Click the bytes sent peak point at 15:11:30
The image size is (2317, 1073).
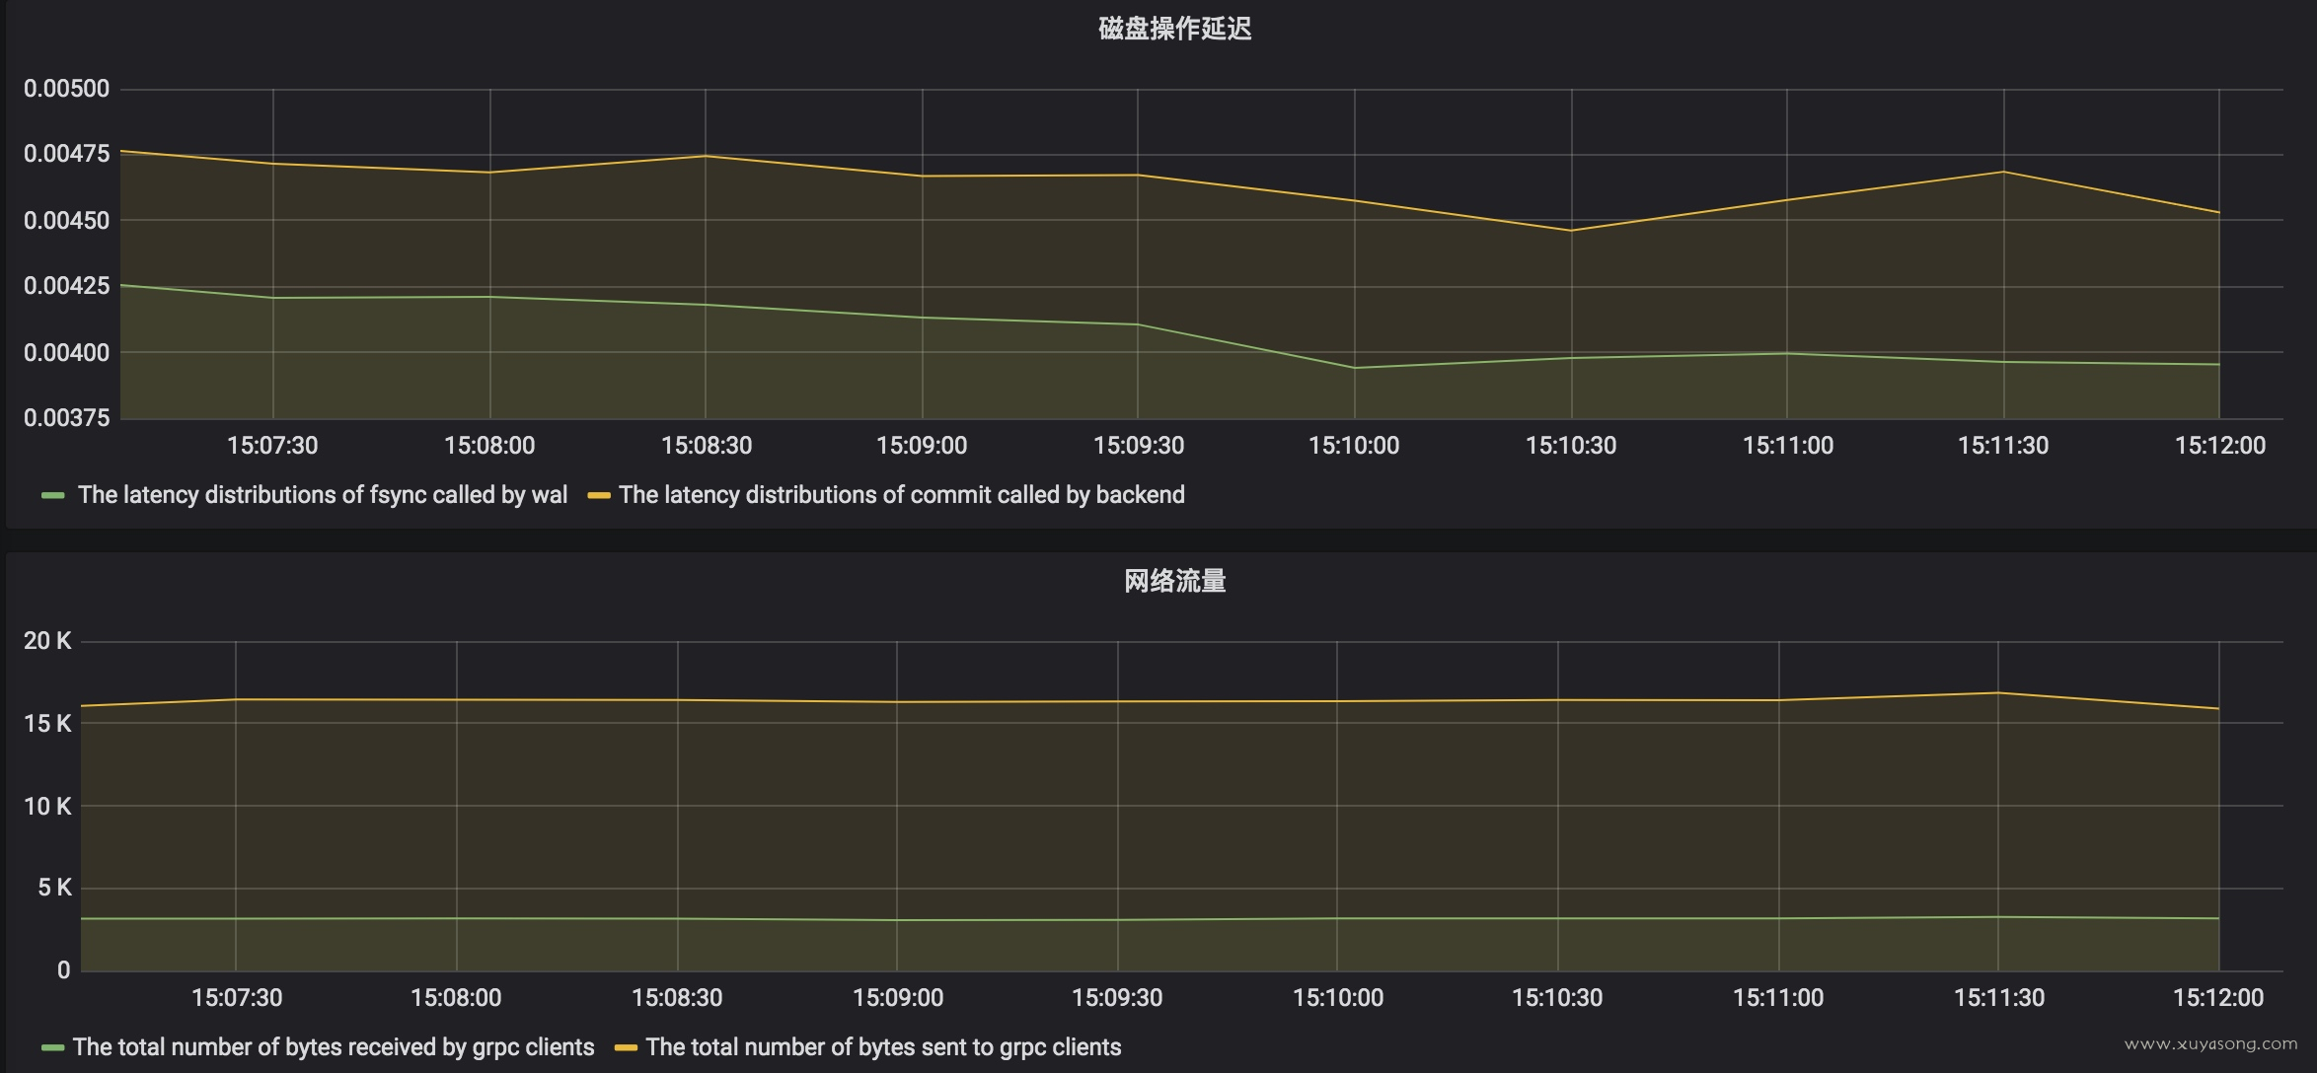(1998, 692)
